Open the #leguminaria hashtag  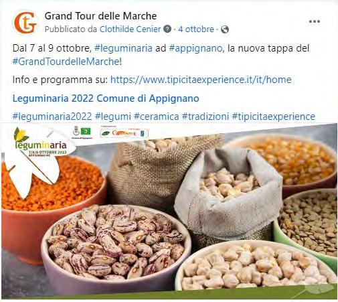pyautogui.click(x=123, y=48)
